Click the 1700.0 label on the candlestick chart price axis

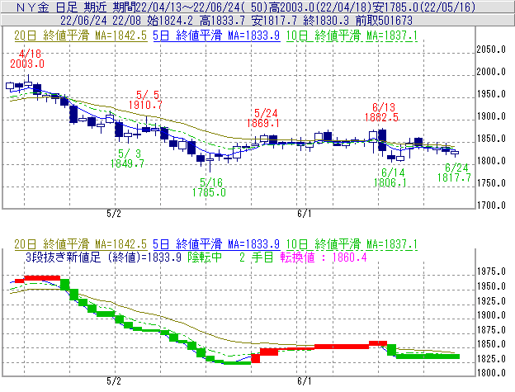(x=491, y=205)
